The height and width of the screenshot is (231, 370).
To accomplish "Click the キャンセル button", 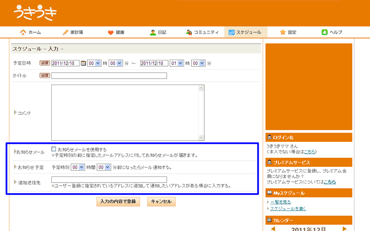I will (x=161, y=202).
